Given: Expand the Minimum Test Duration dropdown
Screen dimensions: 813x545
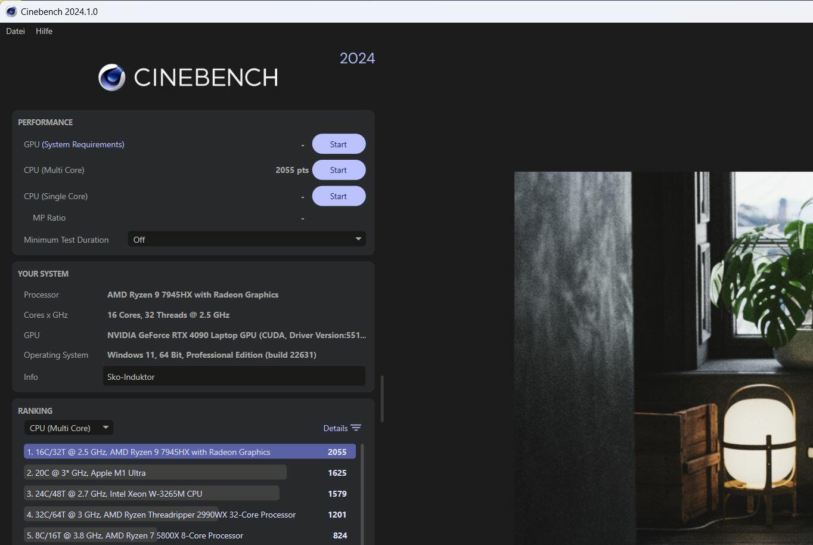Looking at the screenshot, I should click(x=246, y=240).
